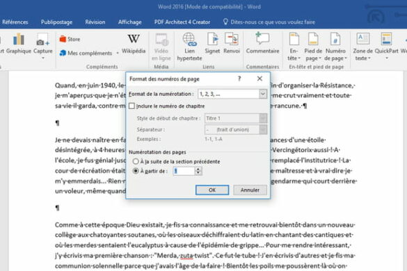The height and width of the screenshot is (271, 407).
Task: Confirm with the OK button
Action: (x=212, y=190)
